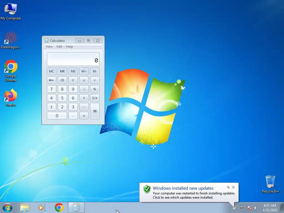Click the backspace arrow button
Image resolution: width=284 pixels, height=213 pixels.
pyautogui.click(x=51, y=80)
